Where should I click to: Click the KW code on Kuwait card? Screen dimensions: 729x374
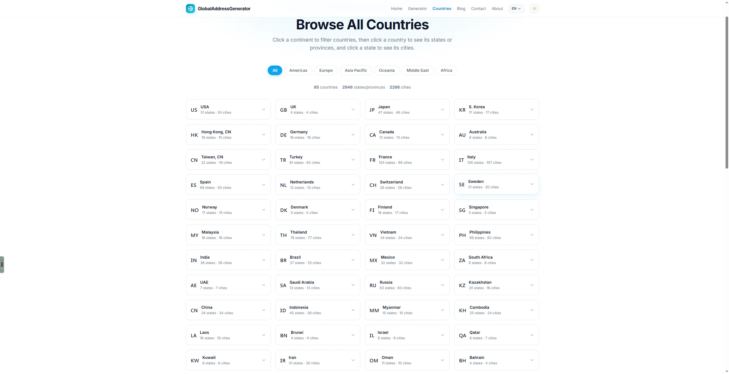[x=195, y=361]
